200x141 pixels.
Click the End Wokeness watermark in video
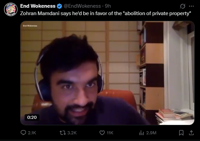(x=30, y=26)
